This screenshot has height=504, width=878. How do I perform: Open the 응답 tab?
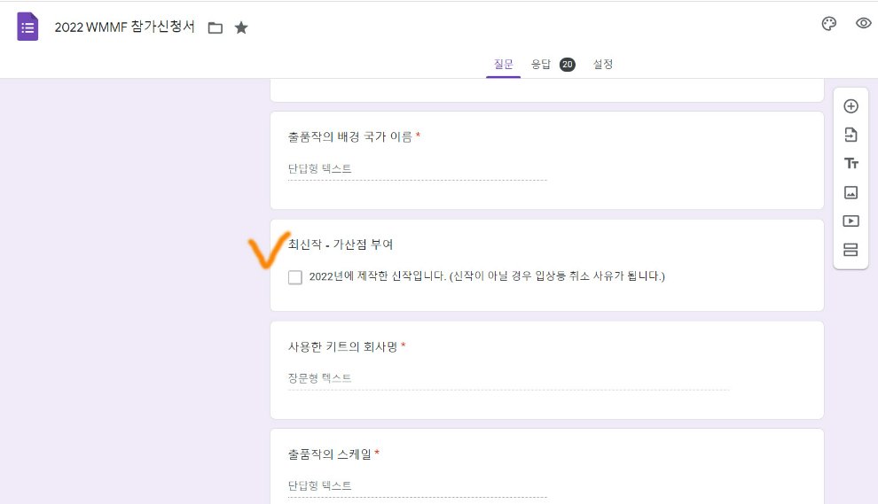pyautogui.click(x=540, y=64)
